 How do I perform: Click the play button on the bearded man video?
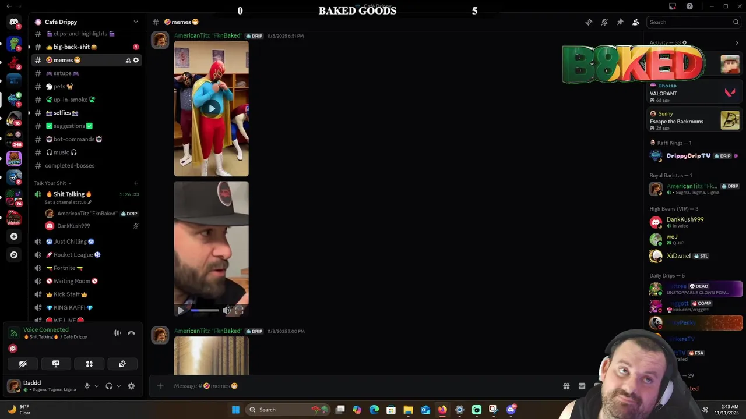181,311
